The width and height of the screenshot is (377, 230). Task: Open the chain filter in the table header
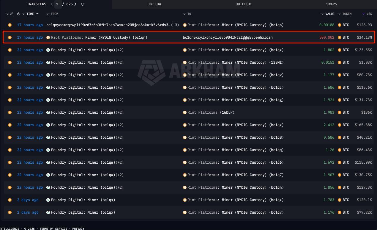click(x=7, y=14)
